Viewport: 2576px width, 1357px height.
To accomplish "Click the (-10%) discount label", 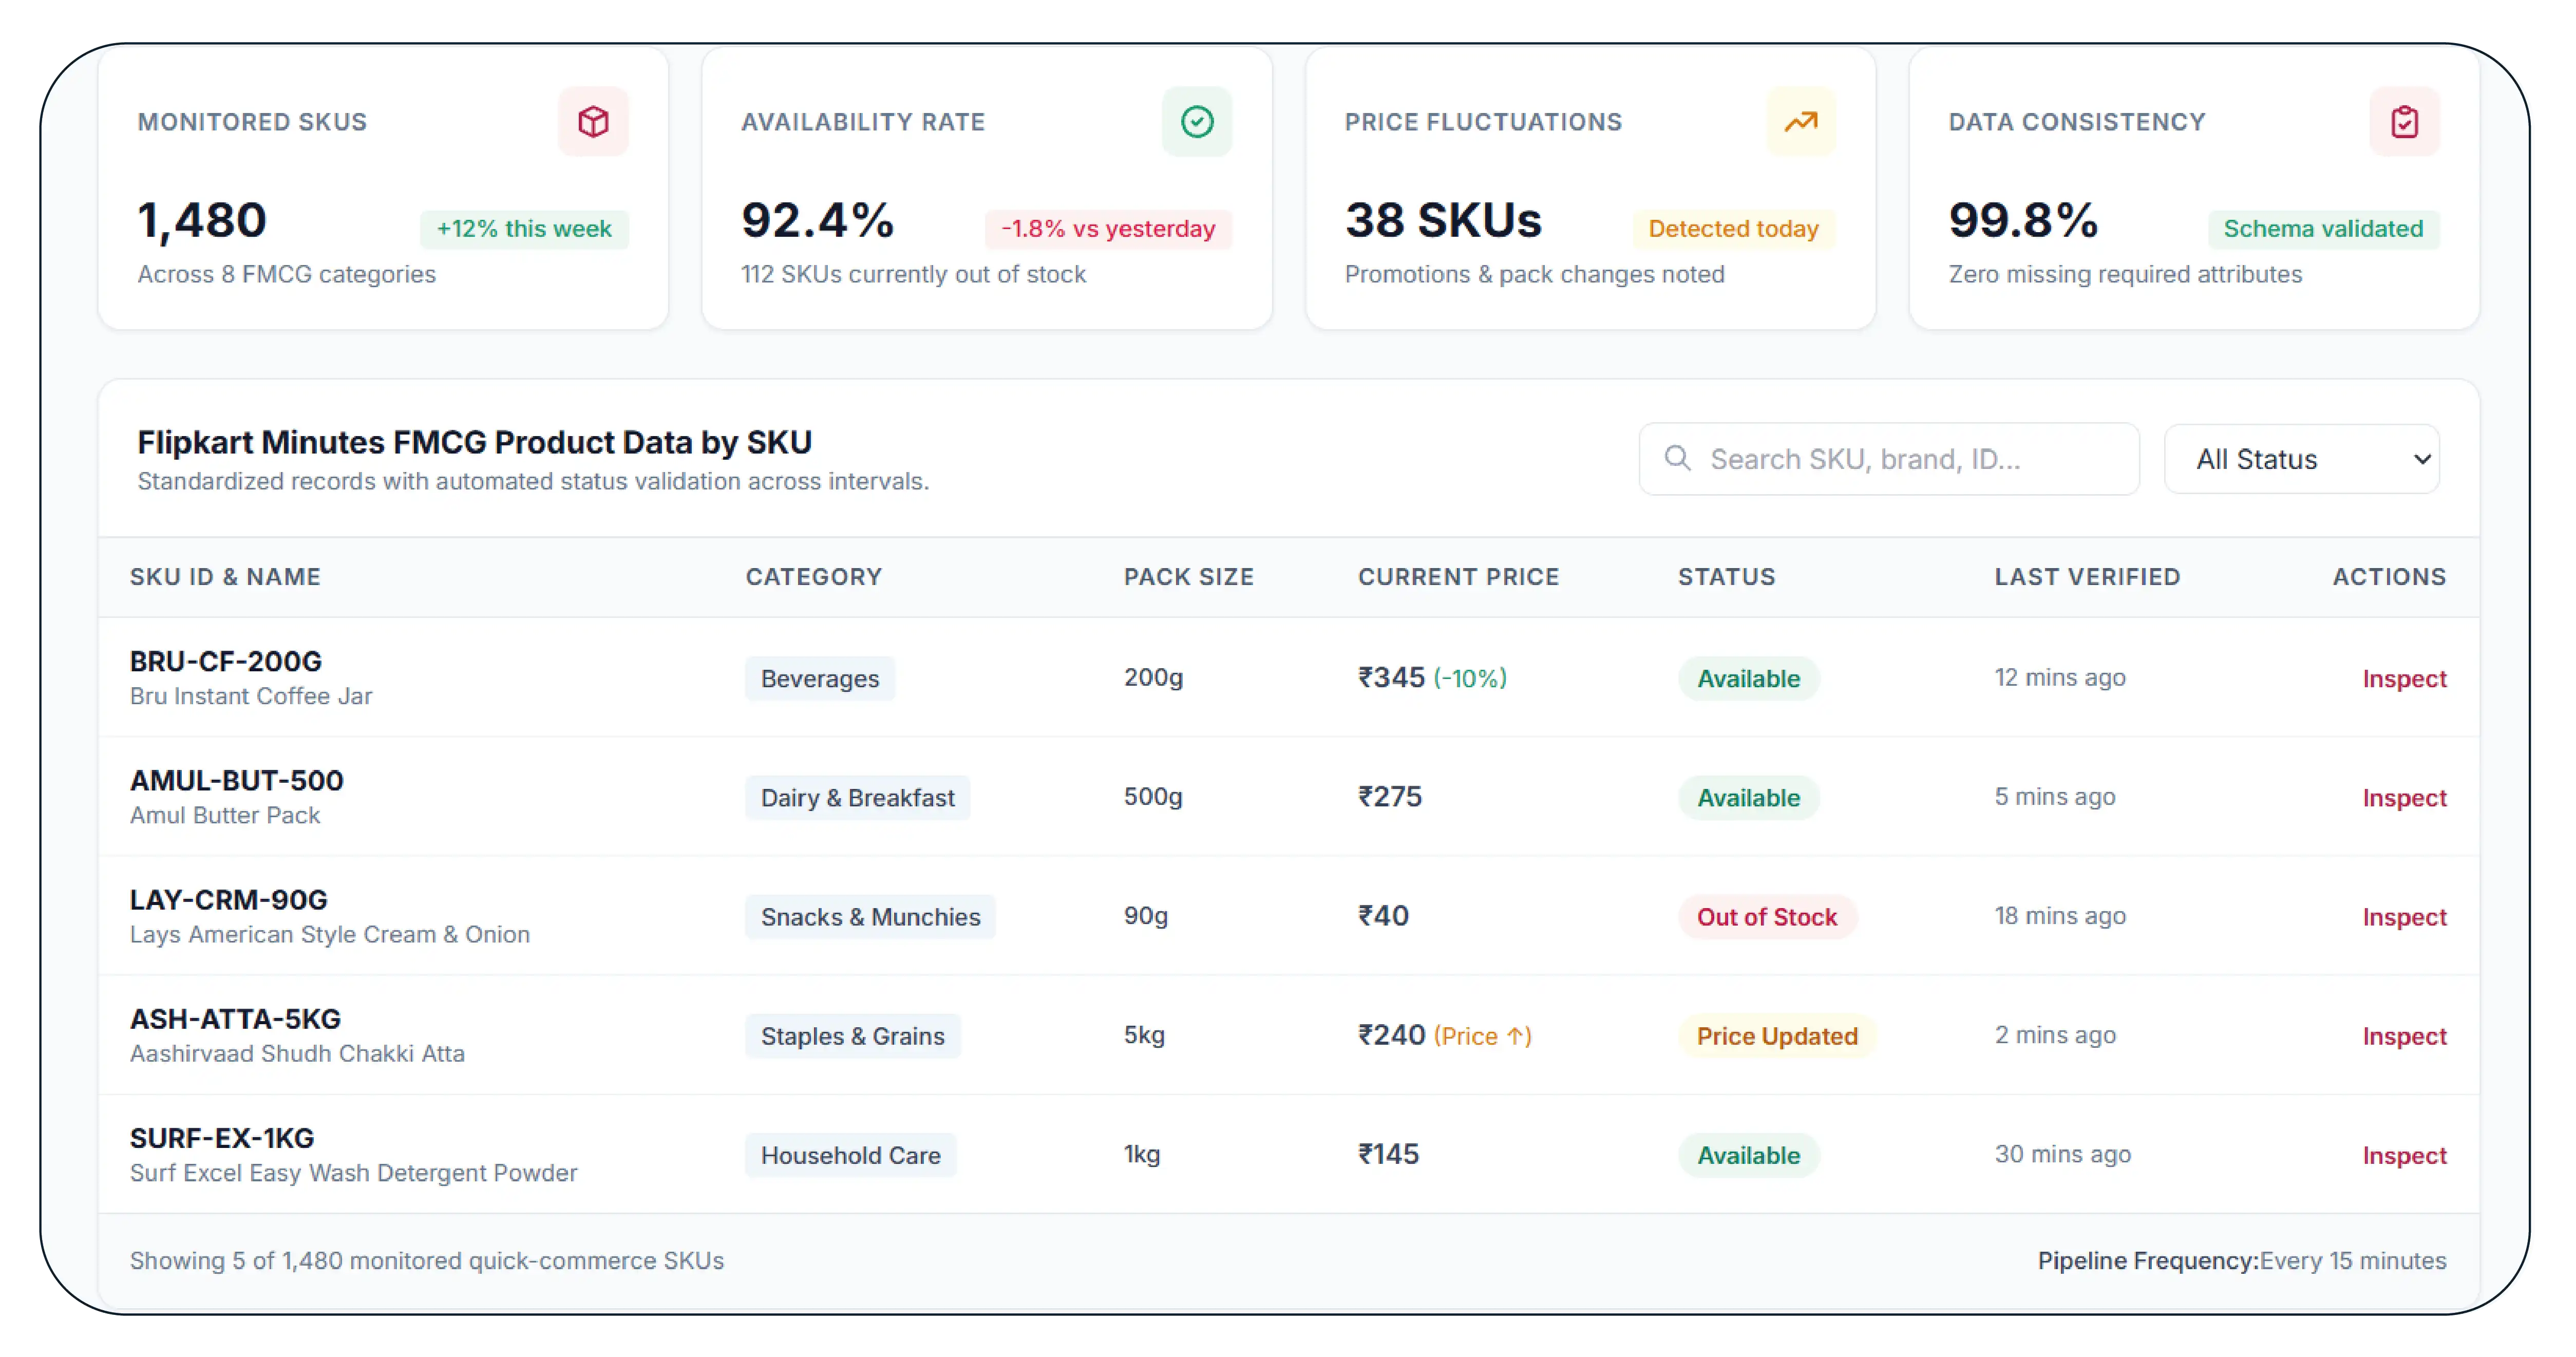I will tap(1470, 678).
